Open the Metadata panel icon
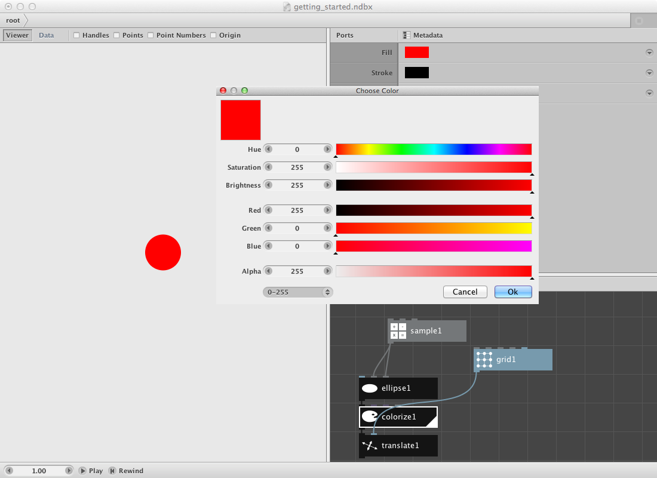The width and height of the screenshot is (657, 478). coord(406,35)
